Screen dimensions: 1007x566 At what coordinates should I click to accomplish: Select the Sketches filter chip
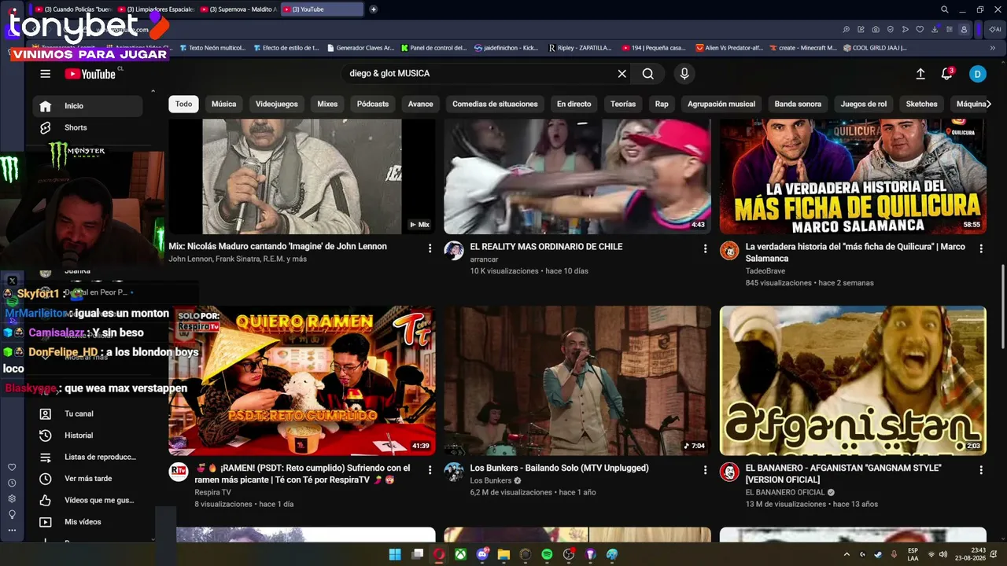921,104
